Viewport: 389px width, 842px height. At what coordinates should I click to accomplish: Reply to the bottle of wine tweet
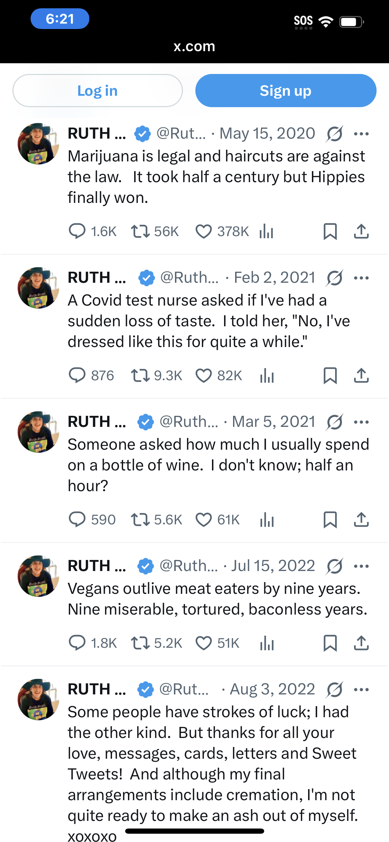(x=77, y=520)
